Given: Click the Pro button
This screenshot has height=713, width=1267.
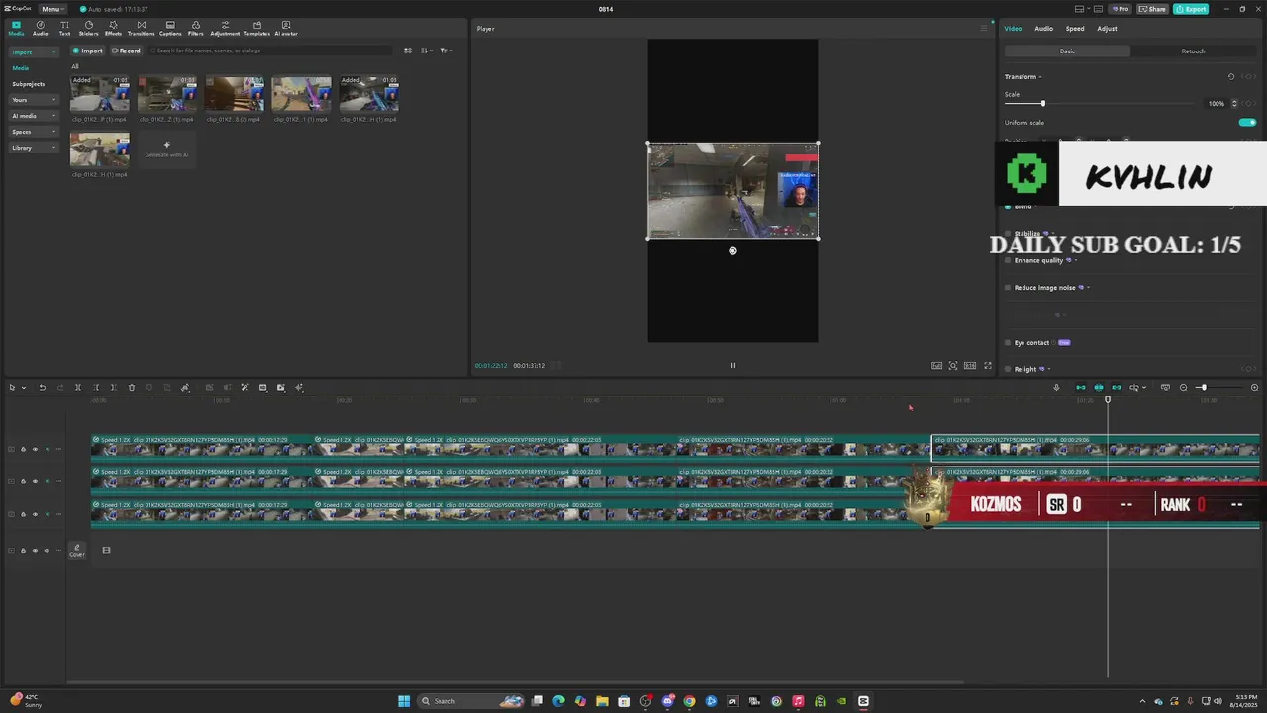Looking at the screenshot, I should click(1120, 9).
